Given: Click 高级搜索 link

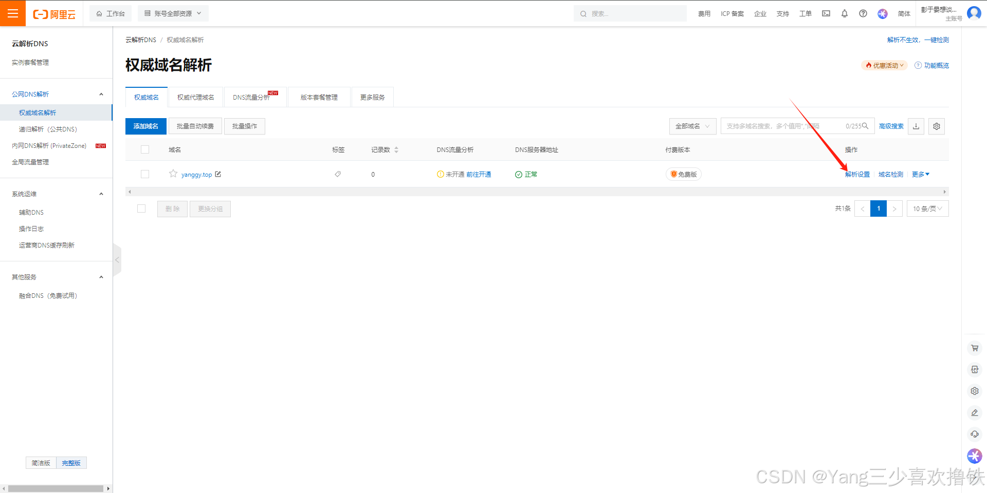Looking at the screenshot, I should [x=891, y=126].
